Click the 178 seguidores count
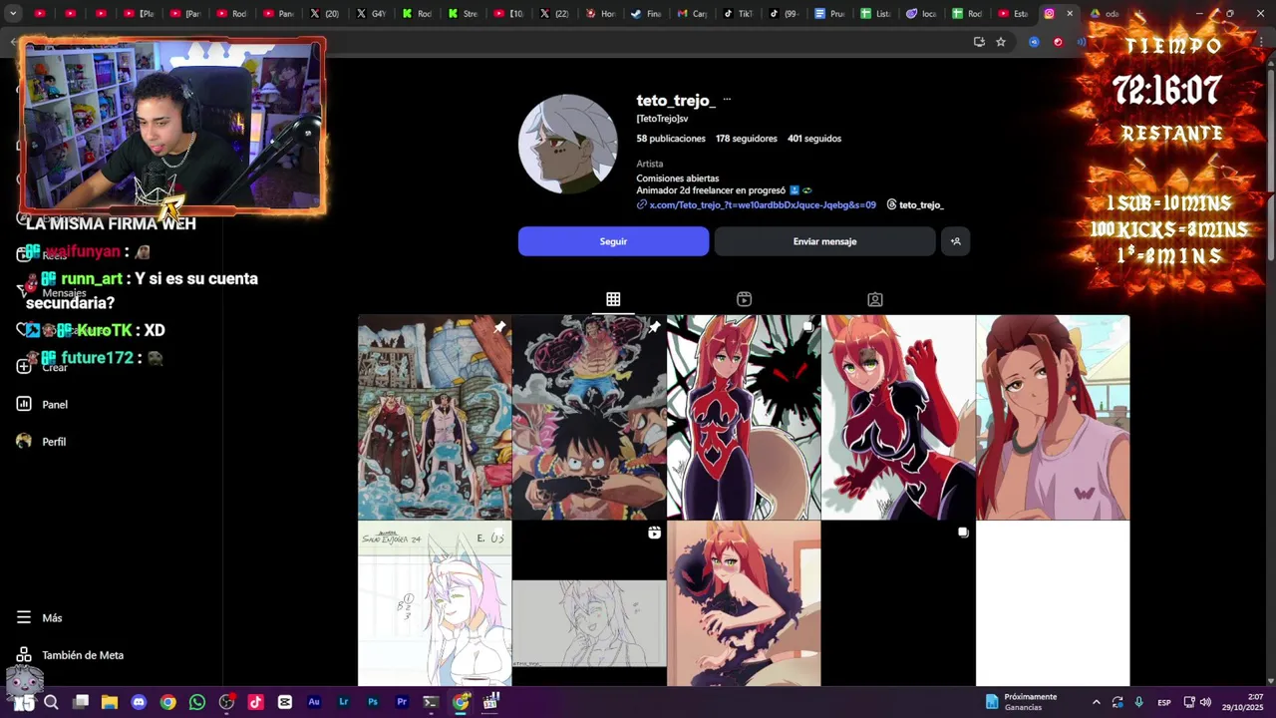Image resolution: width=1276 pixels, height=718 pixels. (x=746, y=139)
